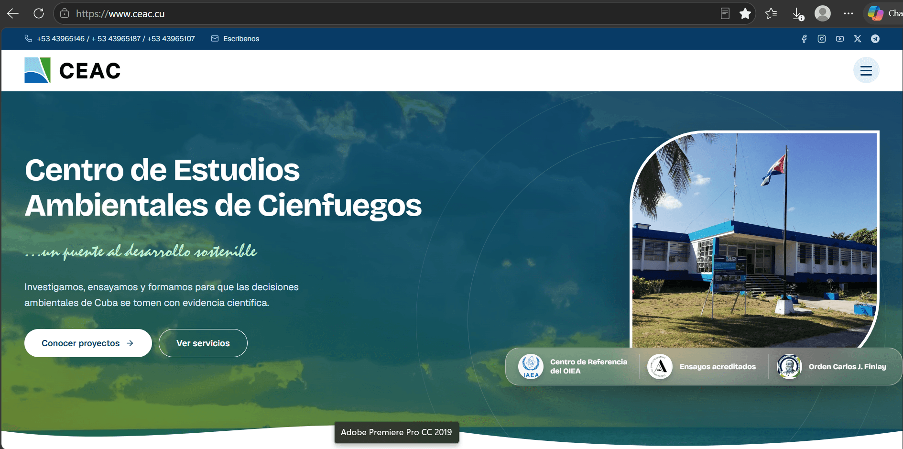Image resolution: width=903 pixels, height=449 pixels.
Task: Toggle the favorites star for this page
Action: point(745,13)
